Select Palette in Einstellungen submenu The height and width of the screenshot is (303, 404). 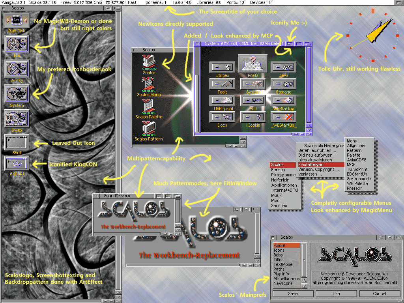coord(359,155)
